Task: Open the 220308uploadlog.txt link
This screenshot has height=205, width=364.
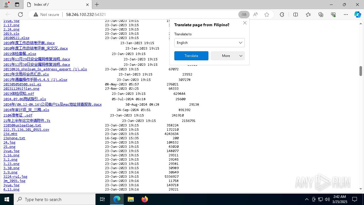Action: click(22, 125)
